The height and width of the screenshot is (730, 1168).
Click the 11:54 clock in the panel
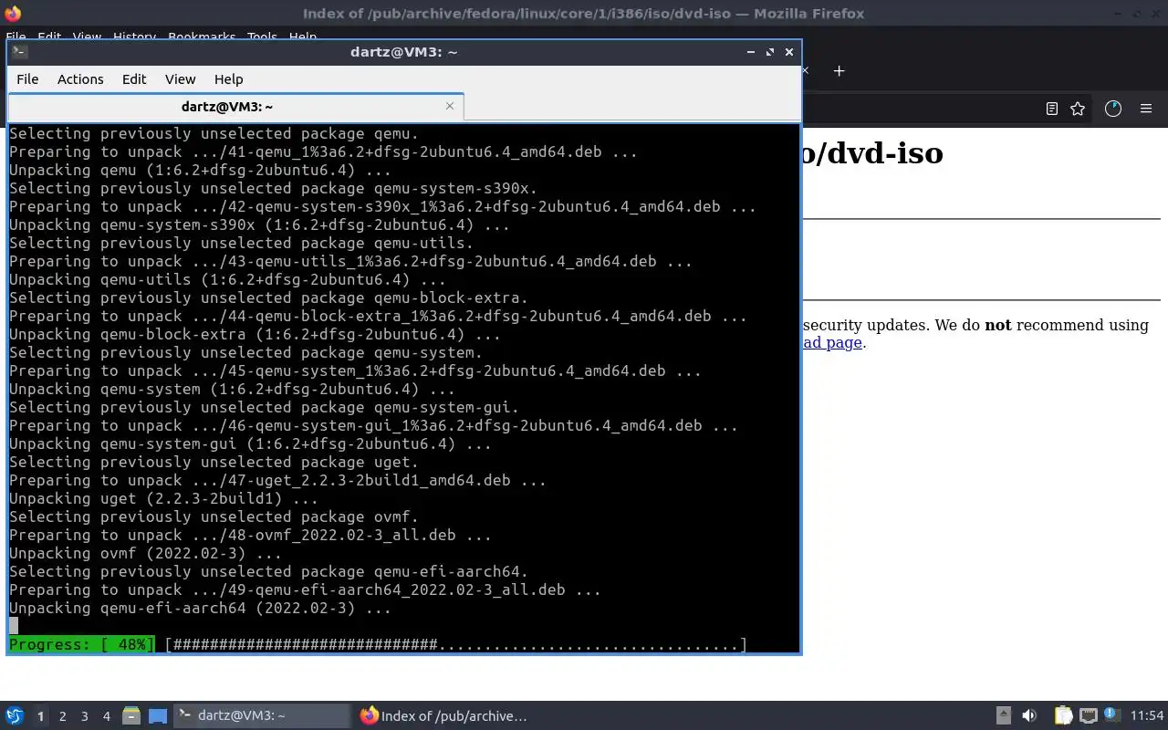(x=1147, y=716)
